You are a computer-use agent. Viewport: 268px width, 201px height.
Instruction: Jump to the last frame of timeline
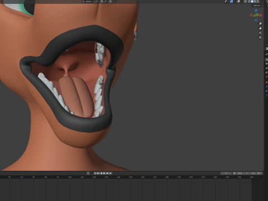click(x=111, y=173)
